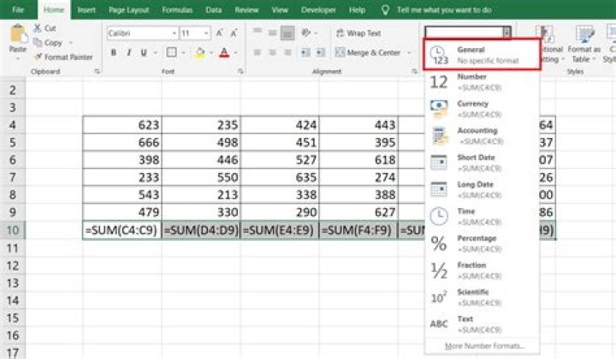Screen dimensions: 616x359
Task: Toggle Wrap Text
Action: click(x=358, y=33)
